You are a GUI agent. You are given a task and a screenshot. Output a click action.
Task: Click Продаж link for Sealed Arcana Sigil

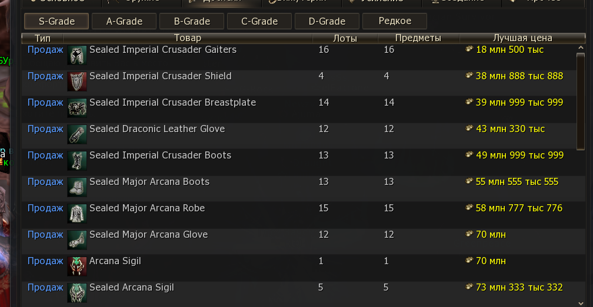[45, 288]
